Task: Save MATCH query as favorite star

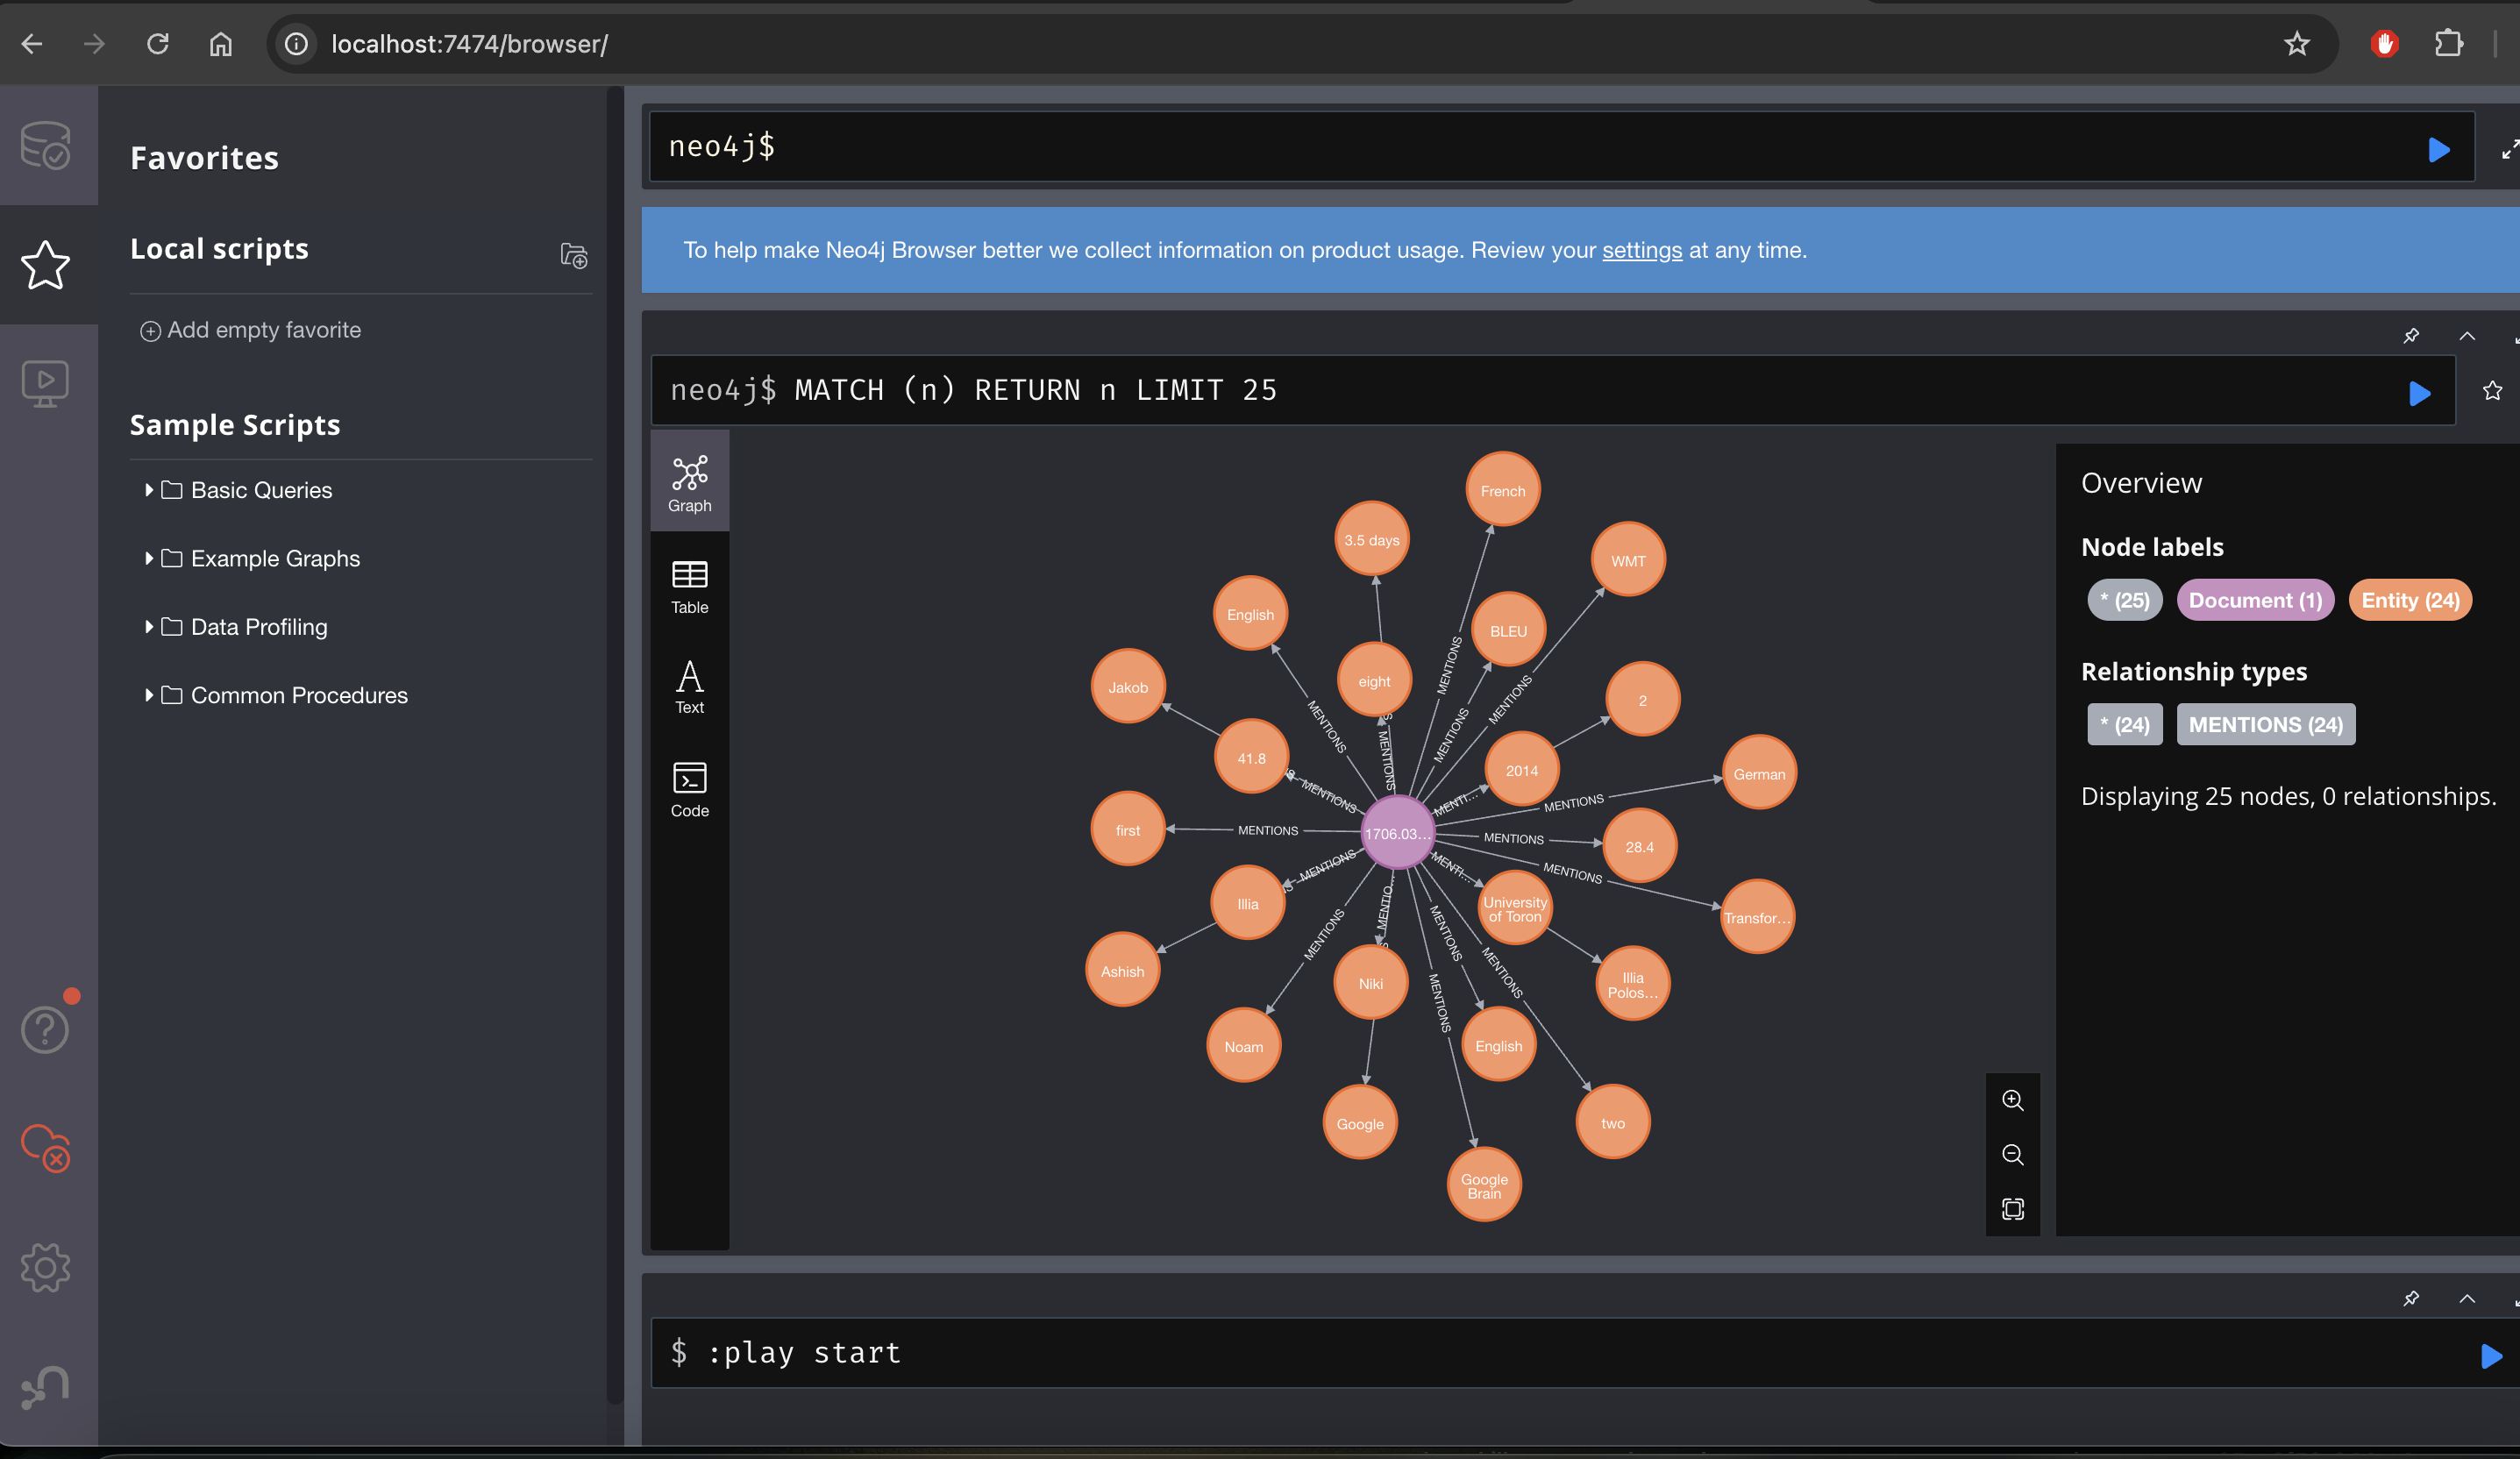Action: [x=2491, y=391]
